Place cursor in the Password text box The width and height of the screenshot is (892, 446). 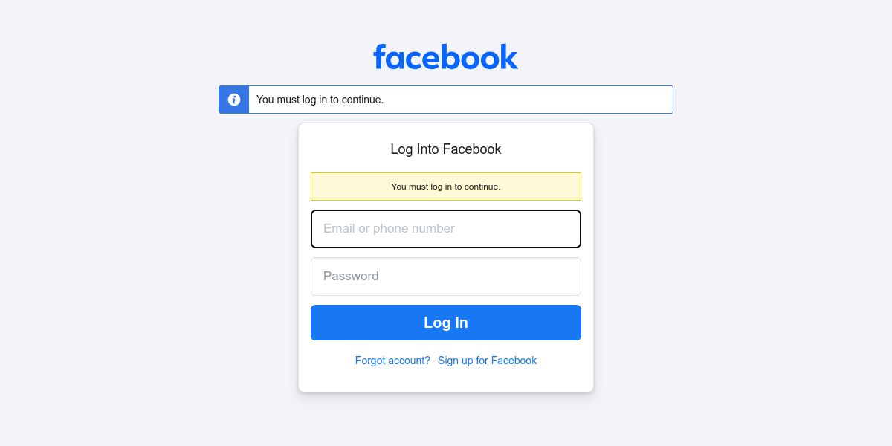446,277
